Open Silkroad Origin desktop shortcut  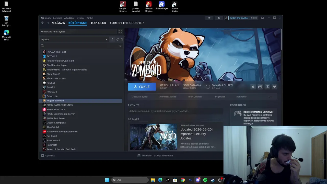click(x=149, y=7)
